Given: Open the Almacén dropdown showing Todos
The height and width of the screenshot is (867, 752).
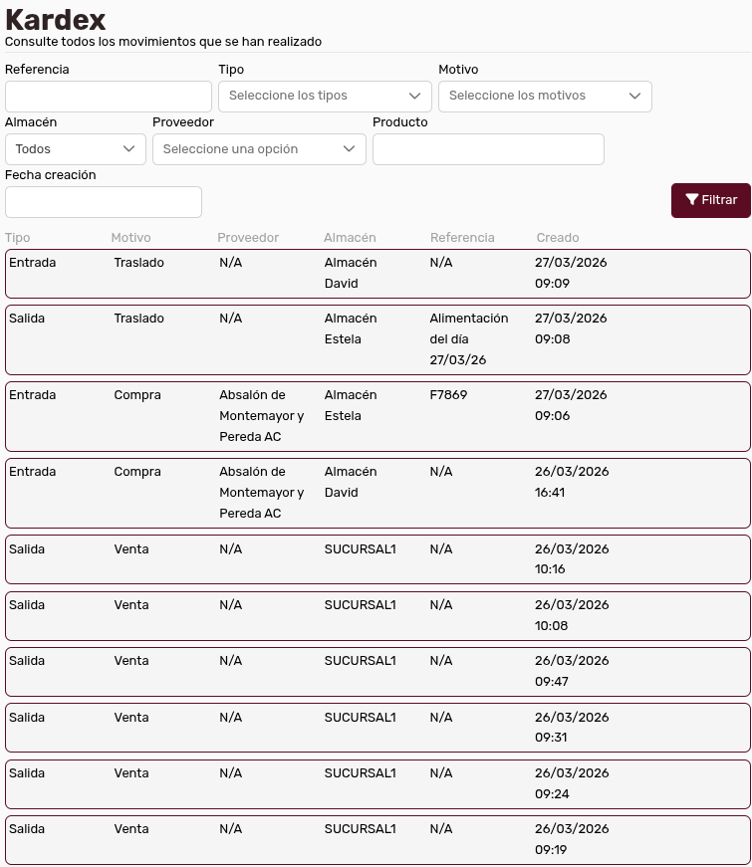Looking at the screenshot, I should pos(75,149).
